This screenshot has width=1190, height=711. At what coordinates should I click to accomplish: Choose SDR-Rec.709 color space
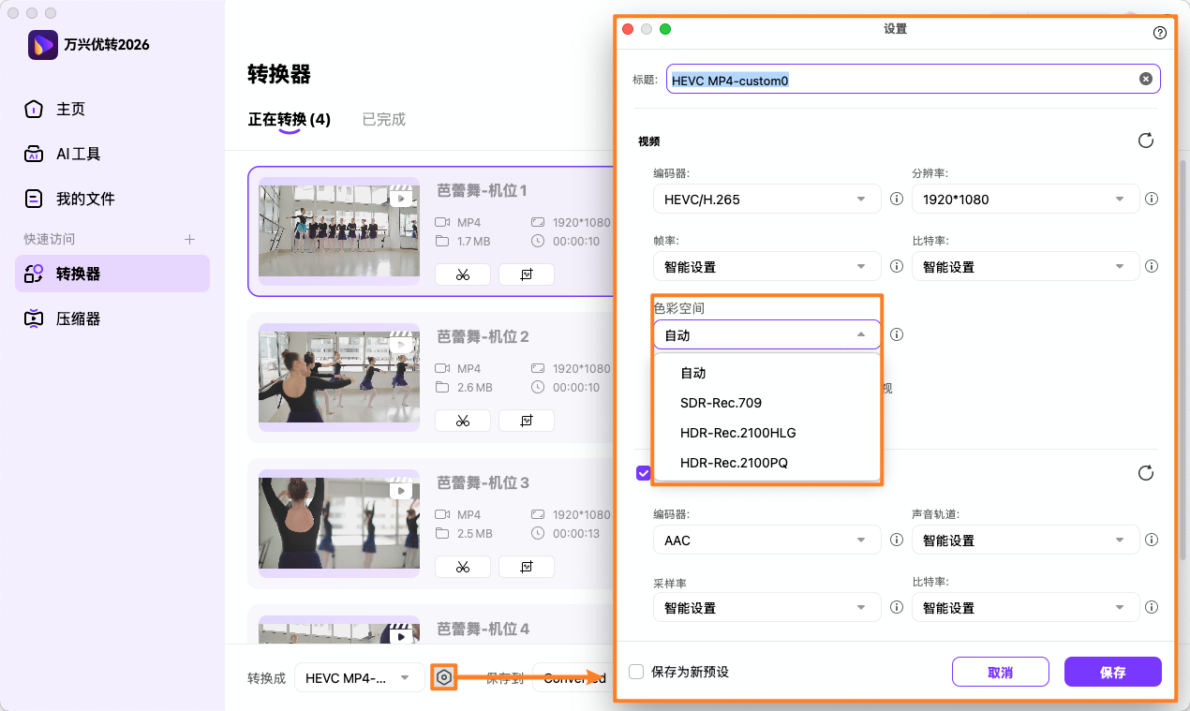pyautogui.click(x=767, y=403)
